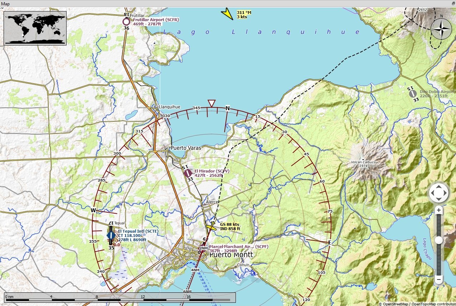This screenshot has height=306, width=456.
Task: Pan the map down with the navigation arrow
Action: point(439,200)
